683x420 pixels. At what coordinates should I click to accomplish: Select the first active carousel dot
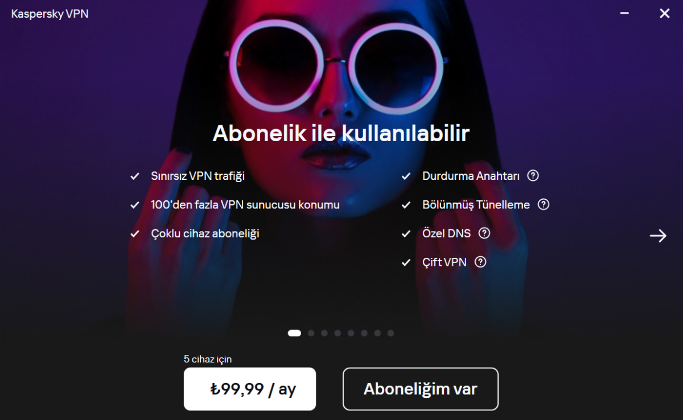coord(294,333)
